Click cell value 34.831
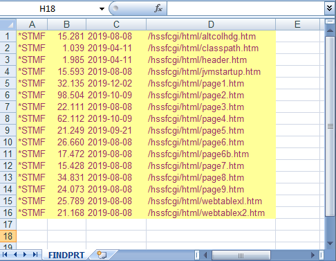 [x=66, y=177]
